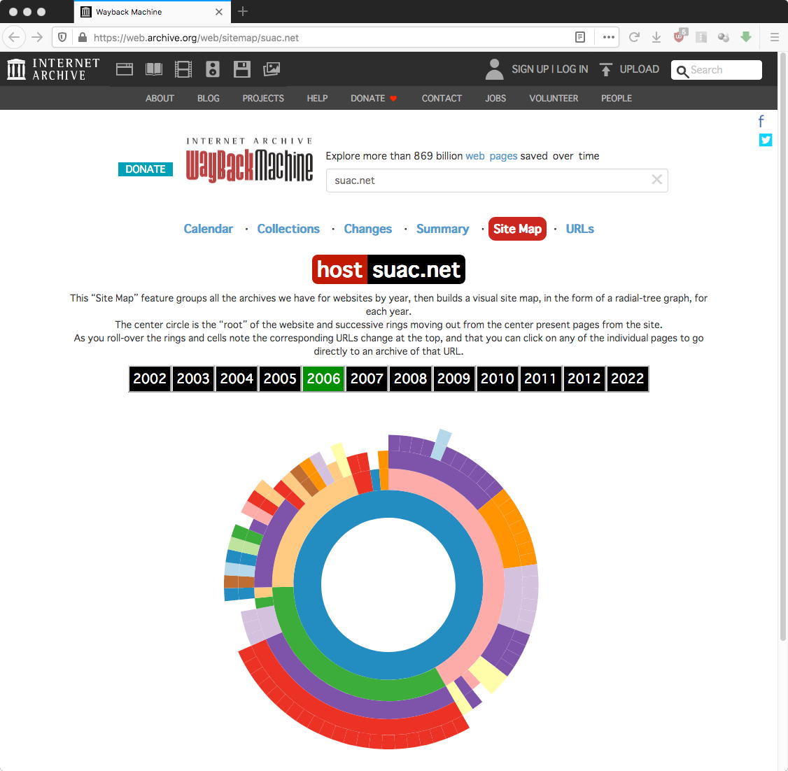This screenshot has width=788, height=771.
Task: Open the Images icon
Action: point(272,69)
